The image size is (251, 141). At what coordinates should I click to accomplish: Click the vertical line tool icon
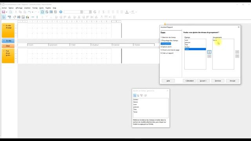pyautogui.click(x=37, y=17)
